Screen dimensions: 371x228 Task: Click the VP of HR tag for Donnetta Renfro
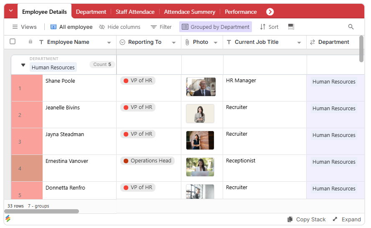click(138, 187)
